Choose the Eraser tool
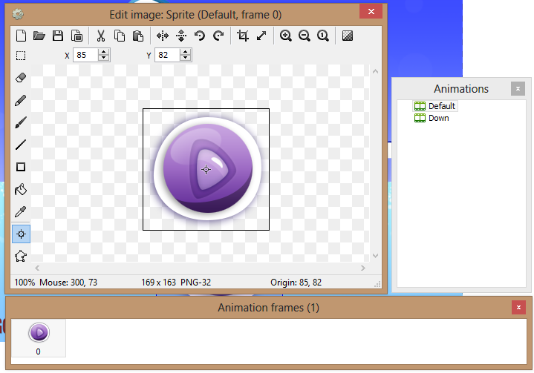 (x=21, y=78)
